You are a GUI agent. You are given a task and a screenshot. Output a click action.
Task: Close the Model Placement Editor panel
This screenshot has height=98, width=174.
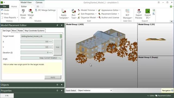coord(62,25)
